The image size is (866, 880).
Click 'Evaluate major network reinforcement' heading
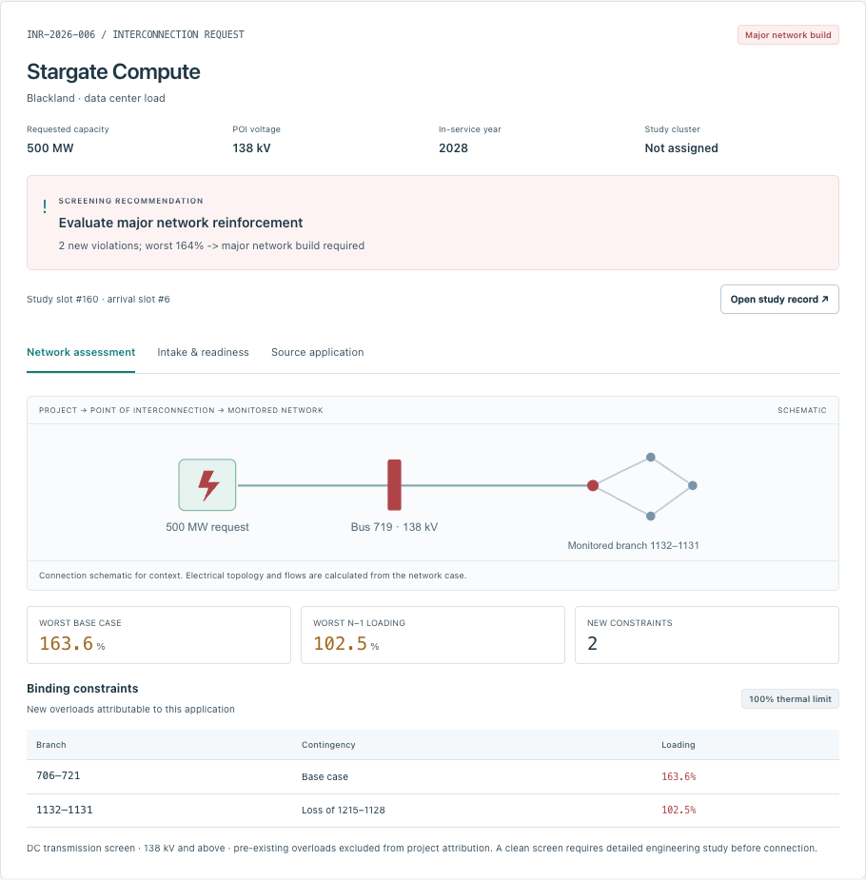(x=181, y=223)
